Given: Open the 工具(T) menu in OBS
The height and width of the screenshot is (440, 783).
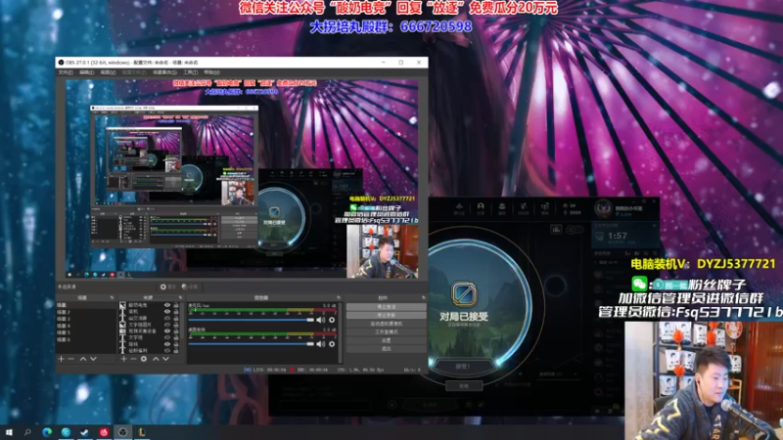Looking at the screenshot, I should pos(190,72).
